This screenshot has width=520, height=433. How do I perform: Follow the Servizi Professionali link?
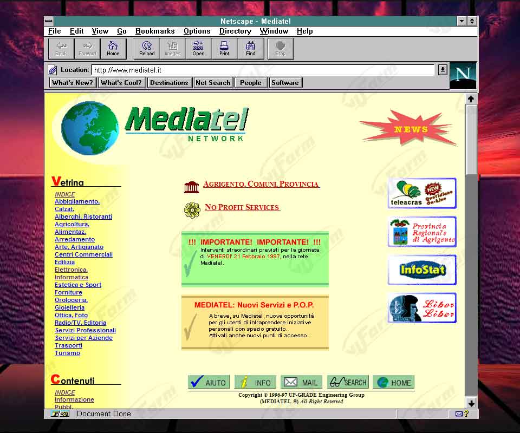(85, 330)
